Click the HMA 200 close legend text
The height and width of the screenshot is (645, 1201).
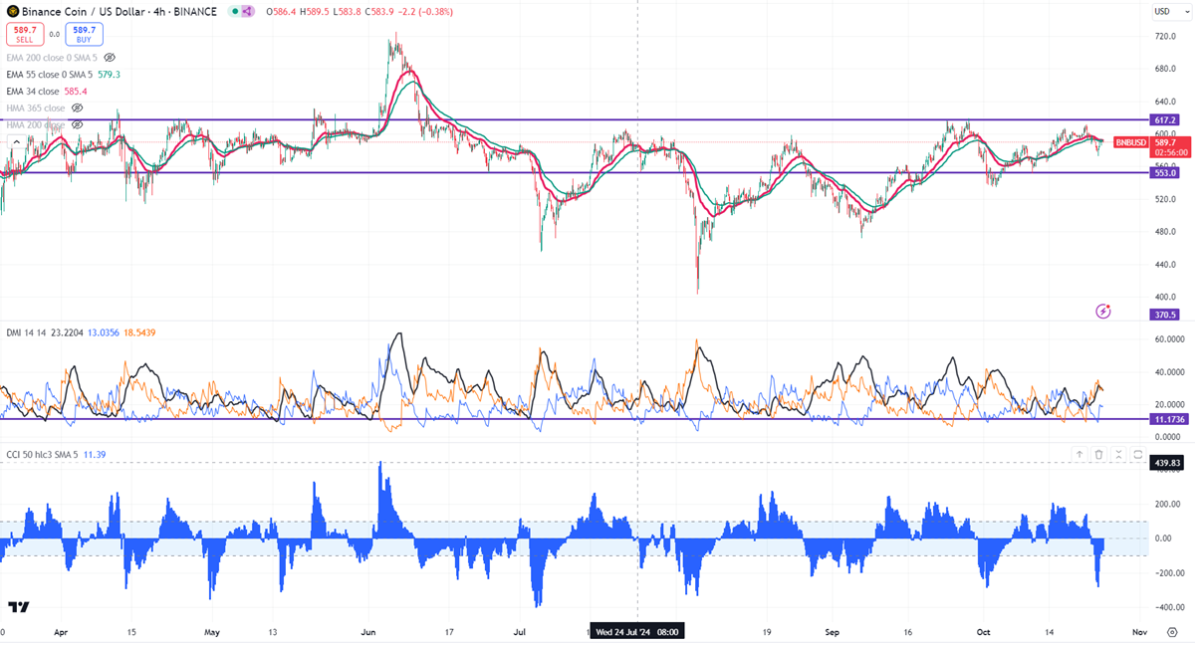pyautogui.click(x=36, y=124)
